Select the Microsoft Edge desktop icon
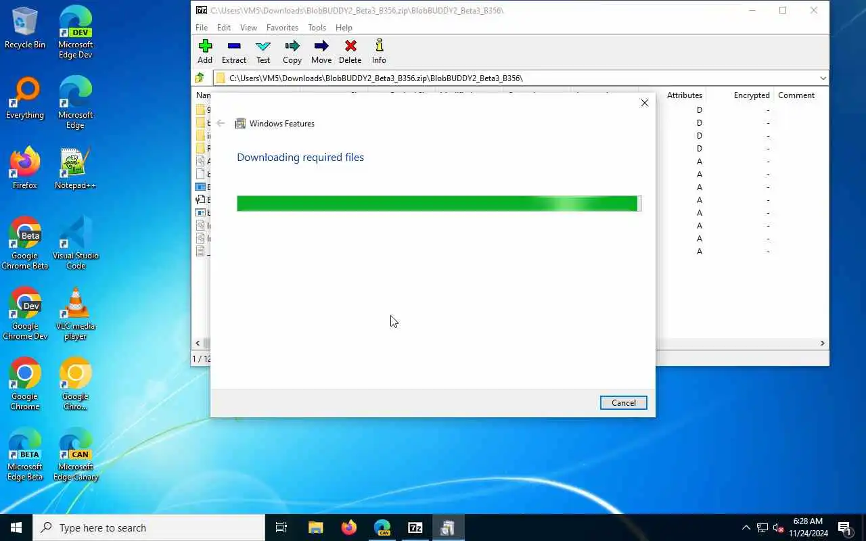Viewport: 866px width, 541px height. [75, 103]
